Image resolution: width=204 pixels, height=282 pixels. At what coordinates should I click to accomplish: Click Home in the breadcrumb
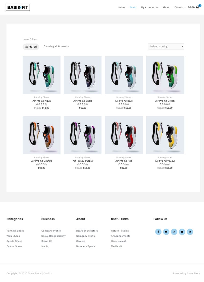(26, 39)
